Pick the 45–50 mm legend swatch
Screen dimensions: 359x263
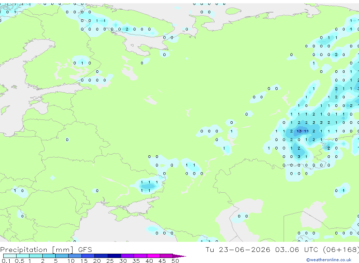tap(167, 256)
